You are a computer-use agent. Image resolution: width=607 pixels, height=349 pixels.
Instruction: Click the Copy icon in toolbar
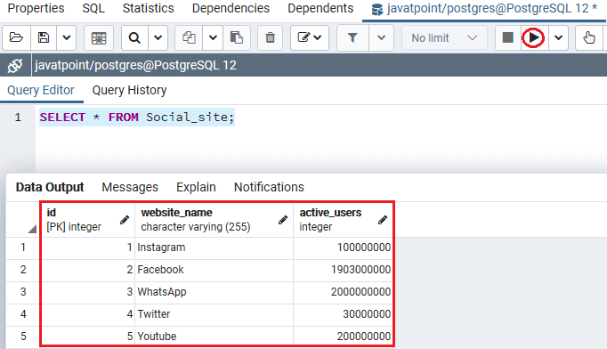[x=189, y=37]
